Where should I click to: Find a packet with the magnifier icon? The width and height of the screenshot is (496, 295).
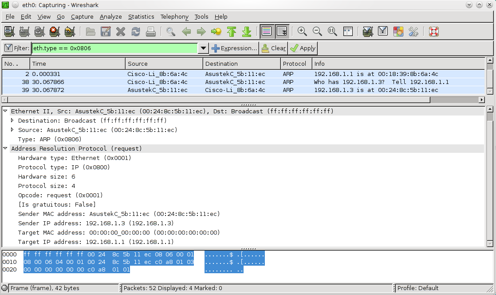(171, 32)
